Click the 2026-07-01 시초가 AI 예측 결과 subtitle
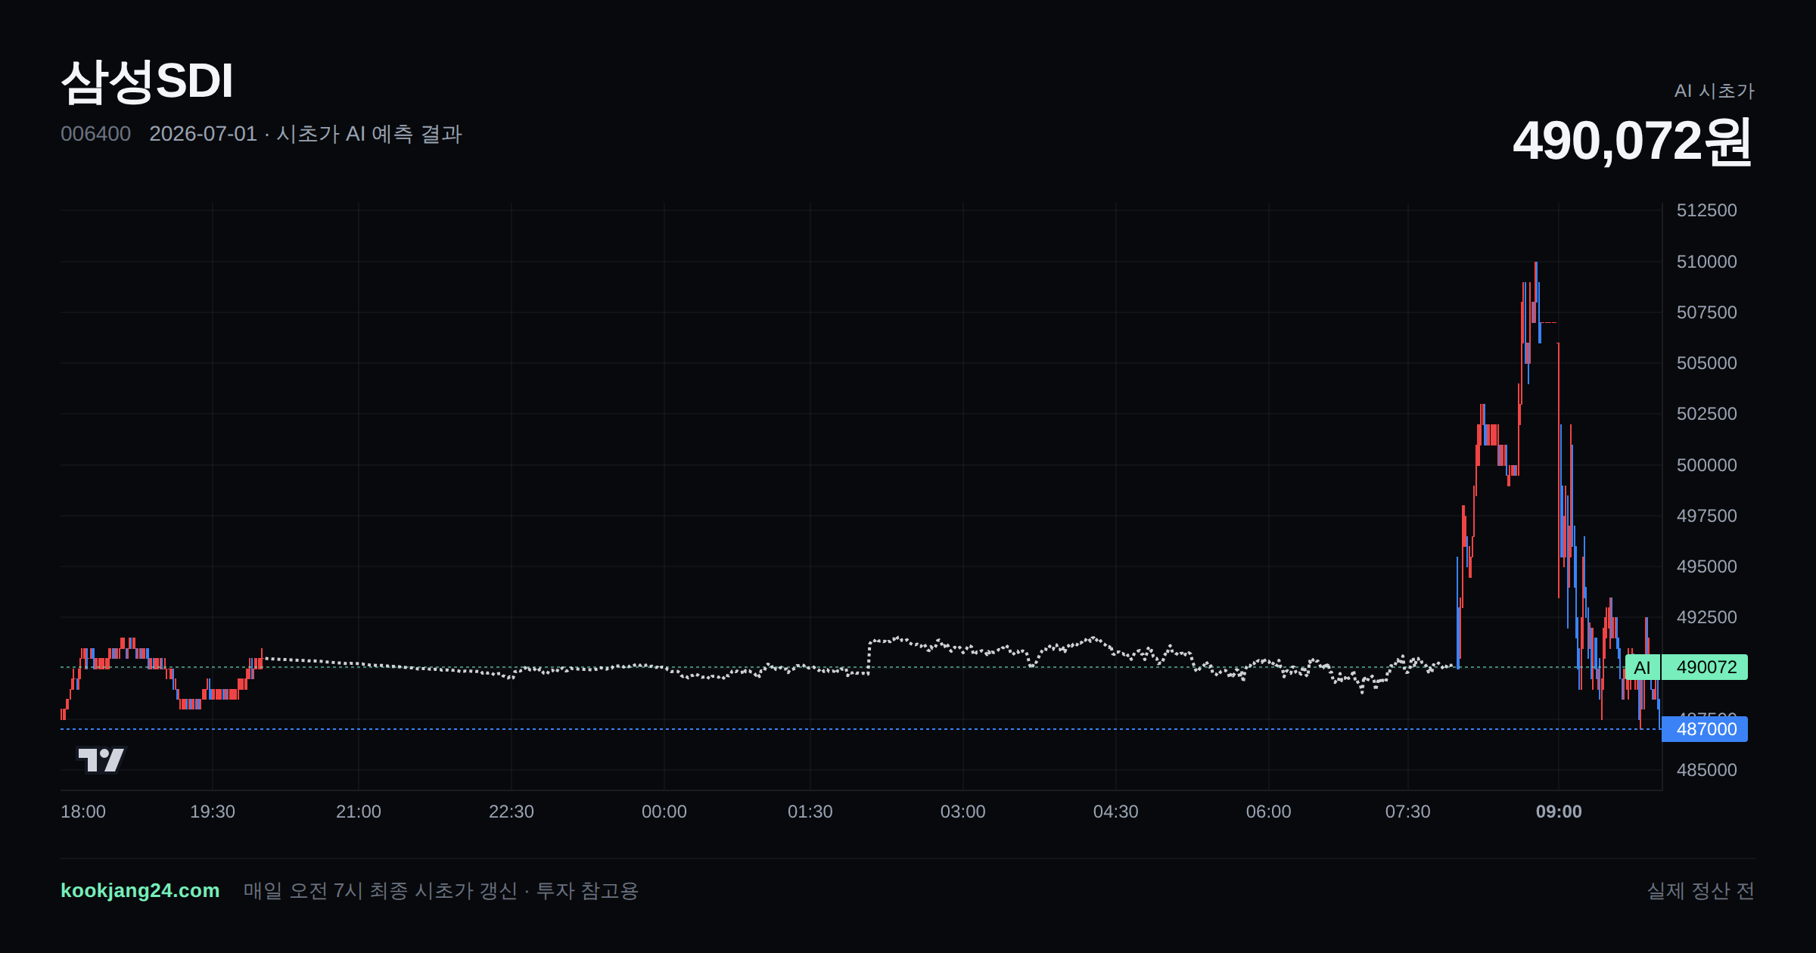Image resolution: width=1816 pixels, height=953 pixels. (306, 134)
